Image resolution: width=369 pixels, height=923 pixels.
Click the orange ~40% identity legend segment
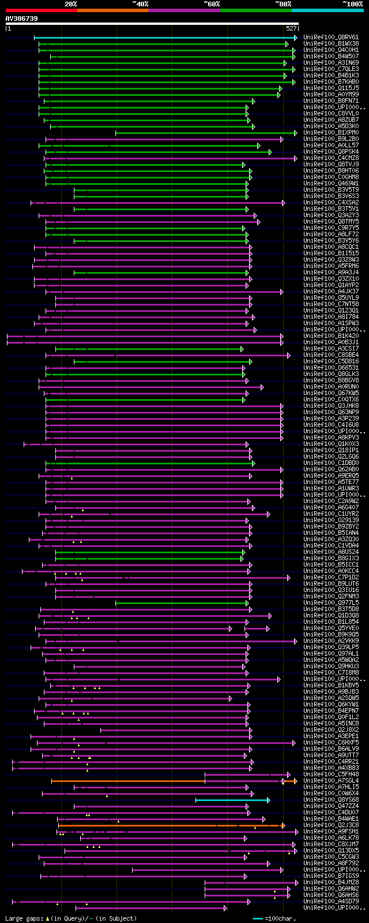pos(112,10)
